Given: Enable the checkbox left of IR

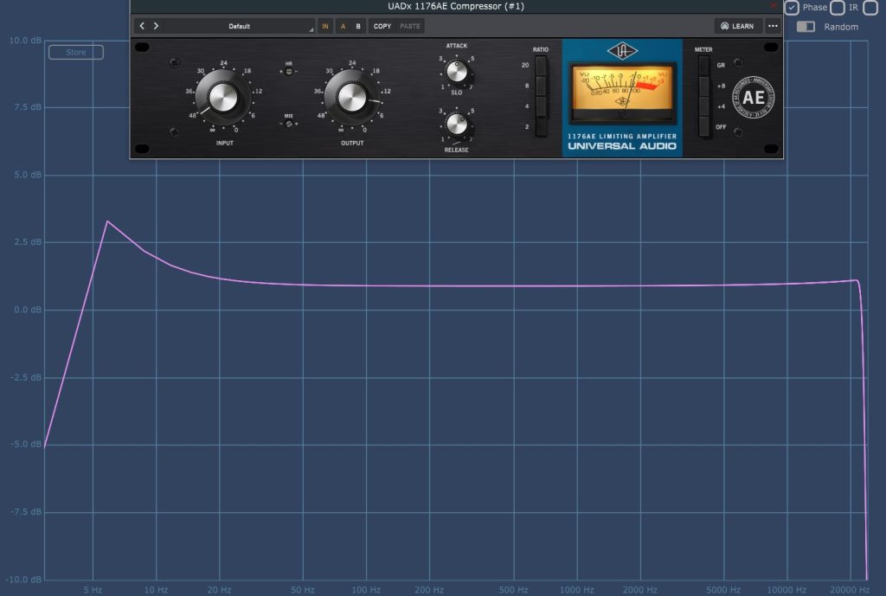Looking at the screenshot, I should click(838, 8).
